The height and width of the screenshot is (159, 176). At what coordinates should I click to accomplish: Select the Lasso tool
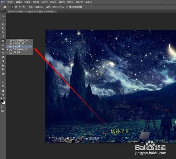(3, 24)
